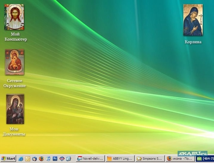Click the red-blue globe Quick Launch icon

coord(62,159)
